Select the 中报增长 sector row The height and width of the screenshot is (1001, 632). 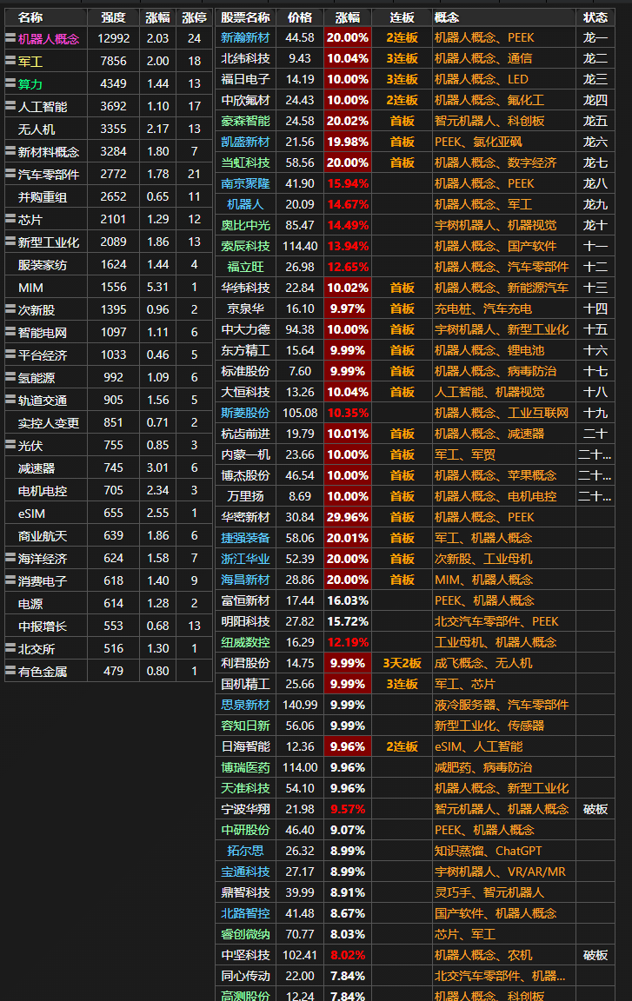pyautogui.click(x=109, y=626)
